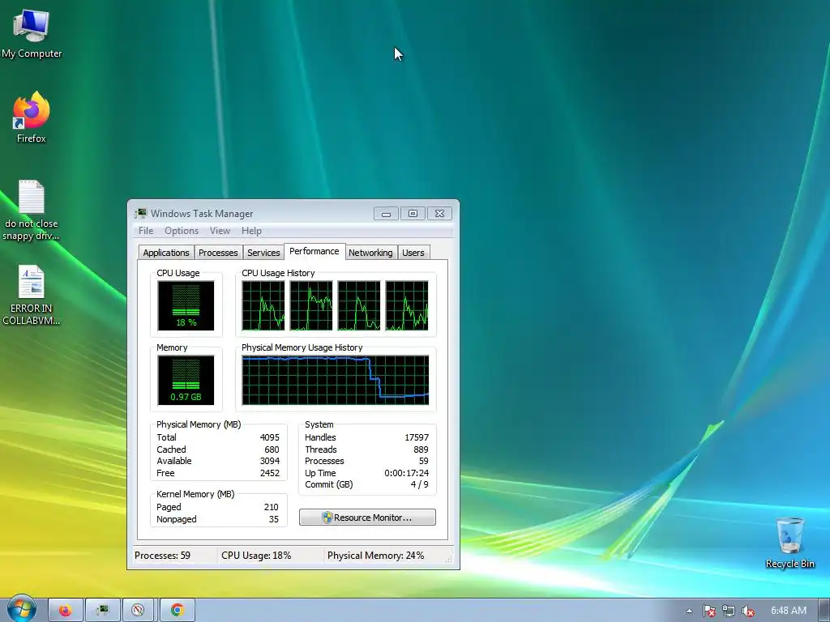Click 'Processes: 59' in the status bar
This screenshot has width=830, height=622.
pyautogui.click(x=162, y=556)
